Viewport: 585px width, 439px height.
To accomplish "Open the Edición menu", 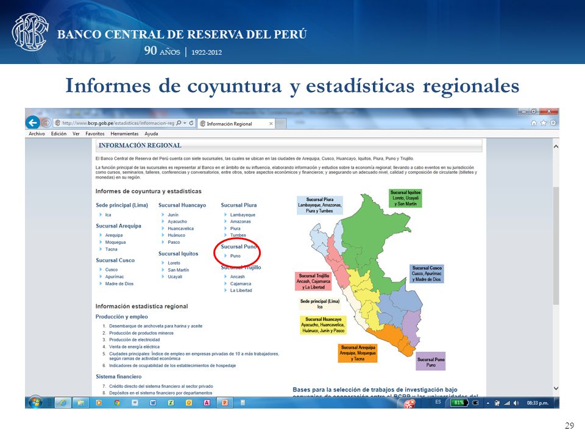I will pos(58,134).
